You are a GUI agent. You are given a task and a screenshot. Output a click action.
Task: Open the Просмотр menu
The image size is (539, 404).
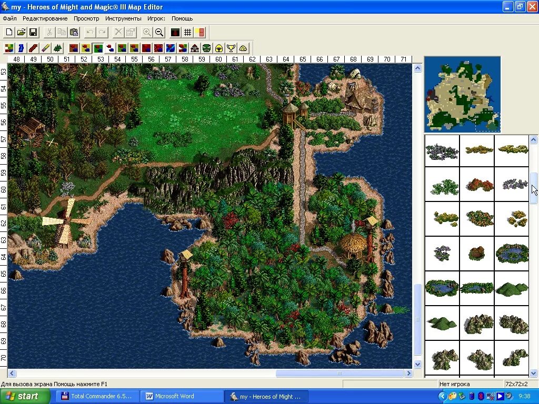[86, 18]
